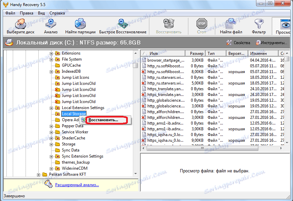Open disk Свойства in the header bar

coord(238,43)
